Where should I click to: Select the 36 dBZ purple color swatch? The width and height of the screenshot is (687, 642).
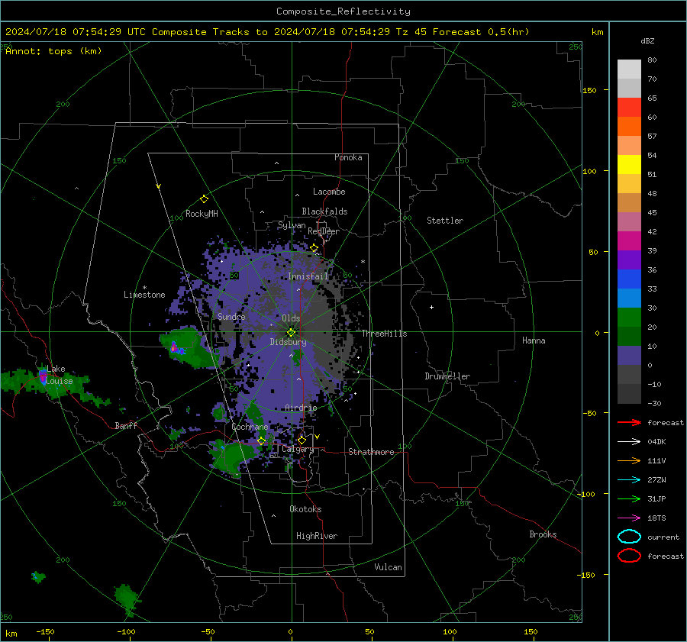point(629,260)
